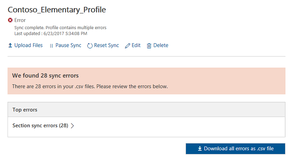Download all errors as .csv file
This screenshot has height=164, width=294.
[x=236, y=149]
